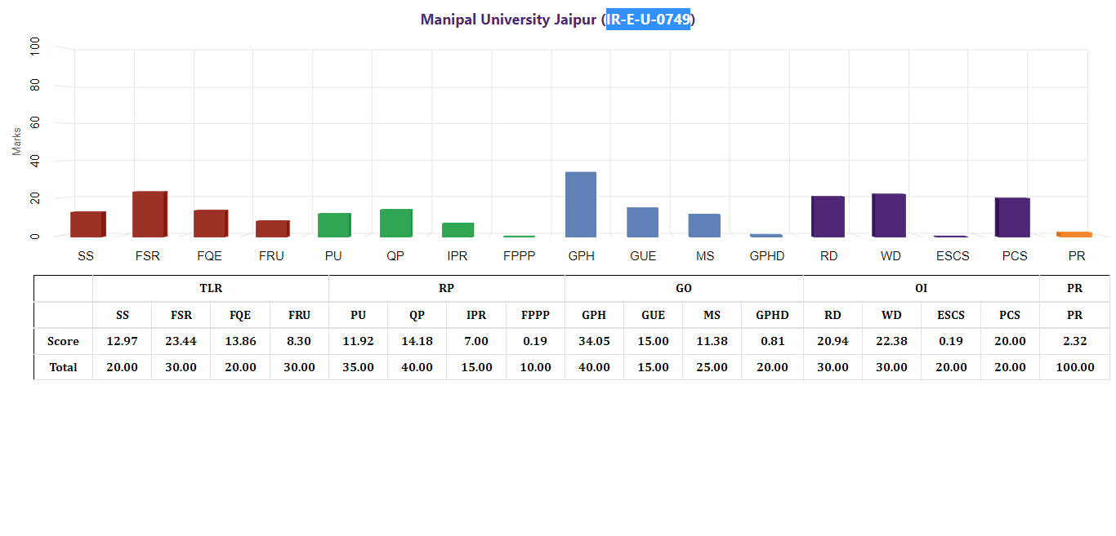Viewport: 1116px width, 536px height.
Task: Click the highlighted IR-E-U-0749 code
Action: (x=648, y=20)
